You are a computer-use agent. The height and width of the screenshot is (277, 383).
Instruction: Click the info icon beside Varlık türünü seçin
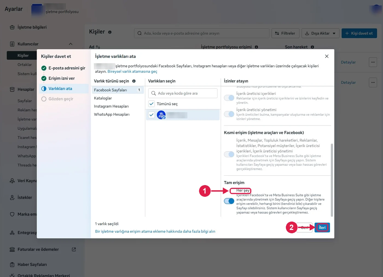coord(134,81)
